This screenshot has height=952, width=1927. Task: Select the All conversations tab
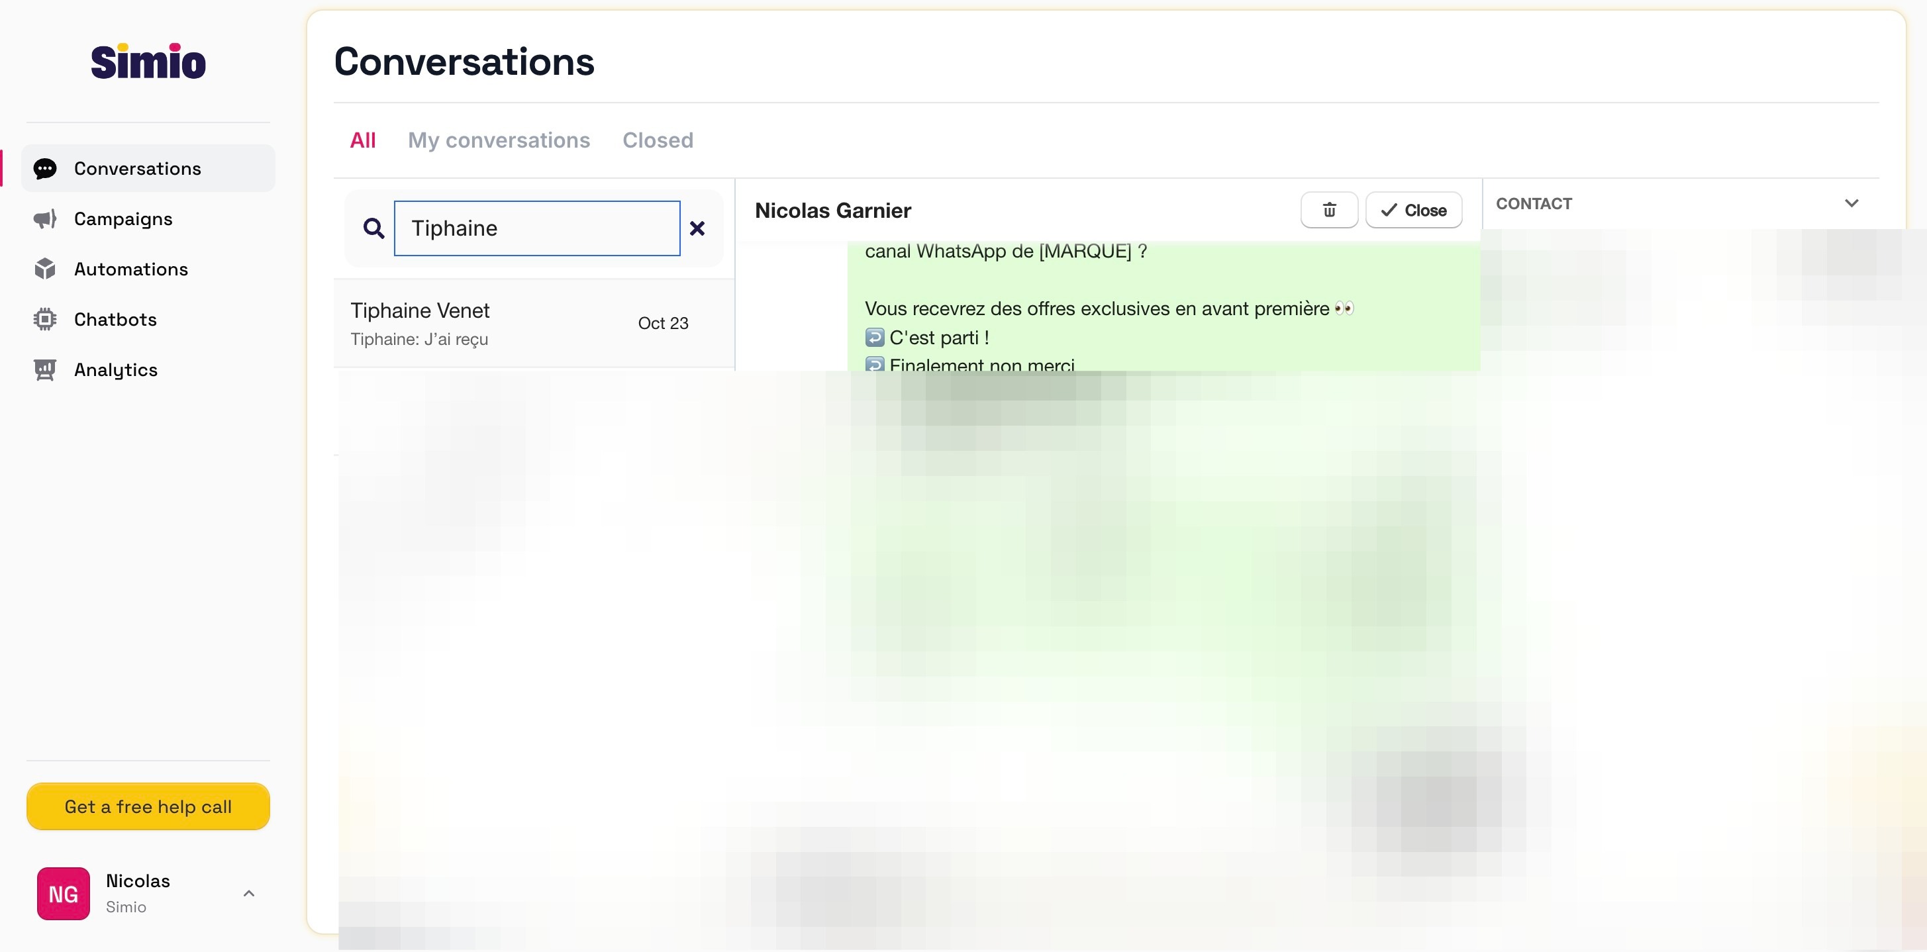(363, 140)
